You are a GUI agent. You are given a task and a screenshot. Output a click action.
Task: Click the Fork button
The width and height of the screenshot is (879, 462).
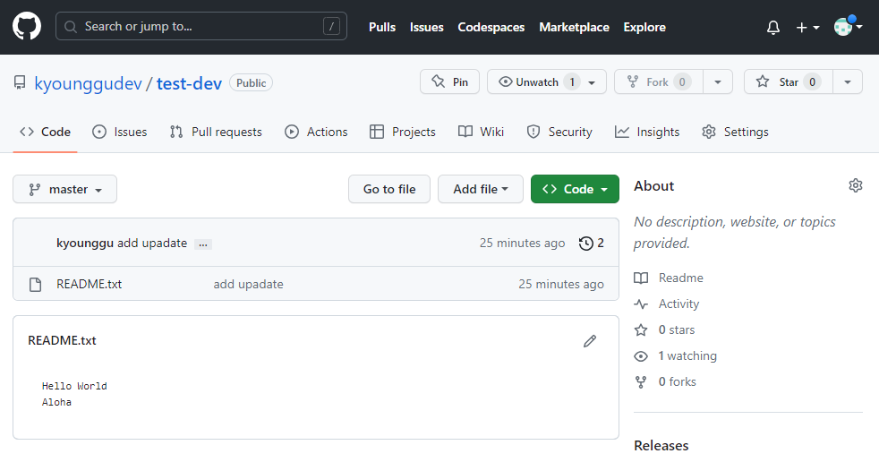[658, 81]
